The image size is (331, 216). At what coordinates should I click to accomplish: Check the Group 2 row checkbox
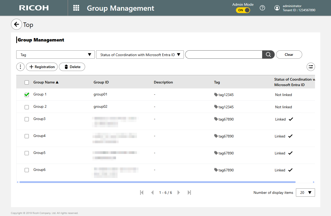(27, 107)
